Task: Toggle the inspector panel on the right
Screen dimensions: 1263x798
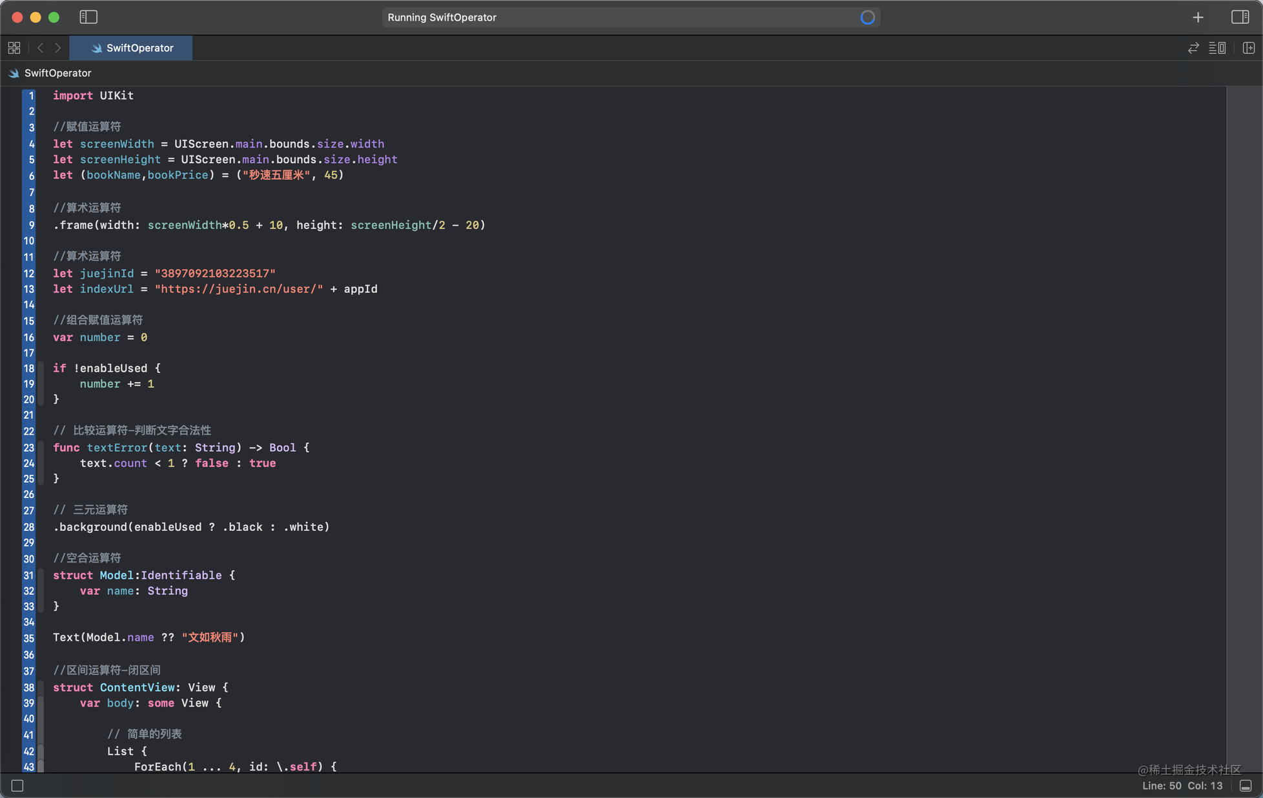Action: (1240, 17)
